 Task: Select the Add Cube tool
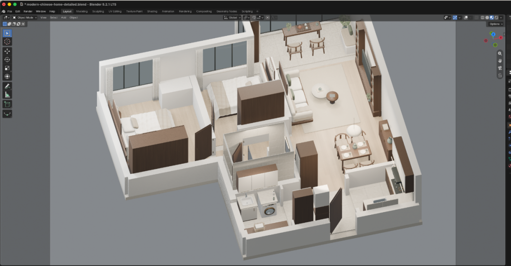[7, 104]
